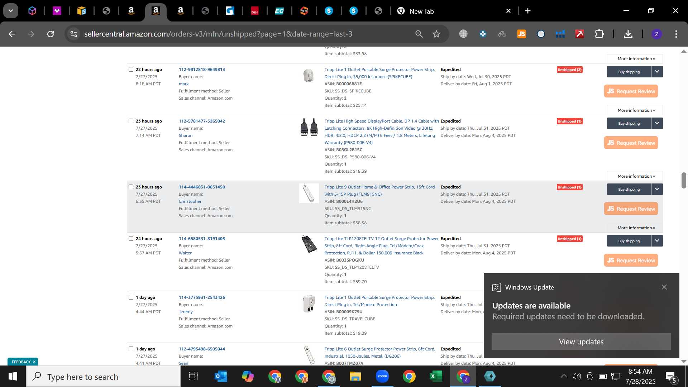The image size is (688, 387).
Task: Expand Buy shipping dropdown for SPIKECUBE order
Action: pos(657,72)
